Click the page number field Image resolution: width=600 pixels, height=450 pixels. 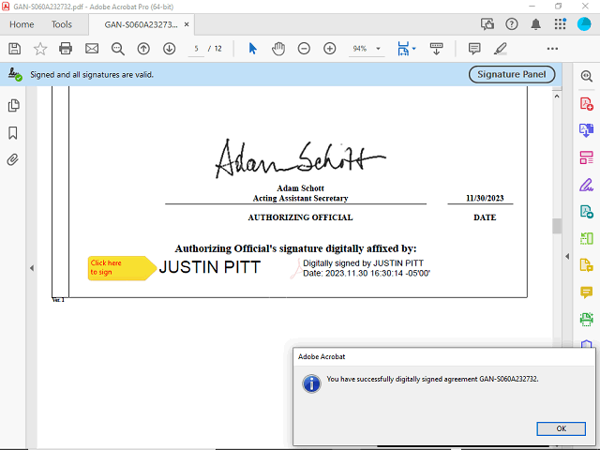tap(196, 49)
